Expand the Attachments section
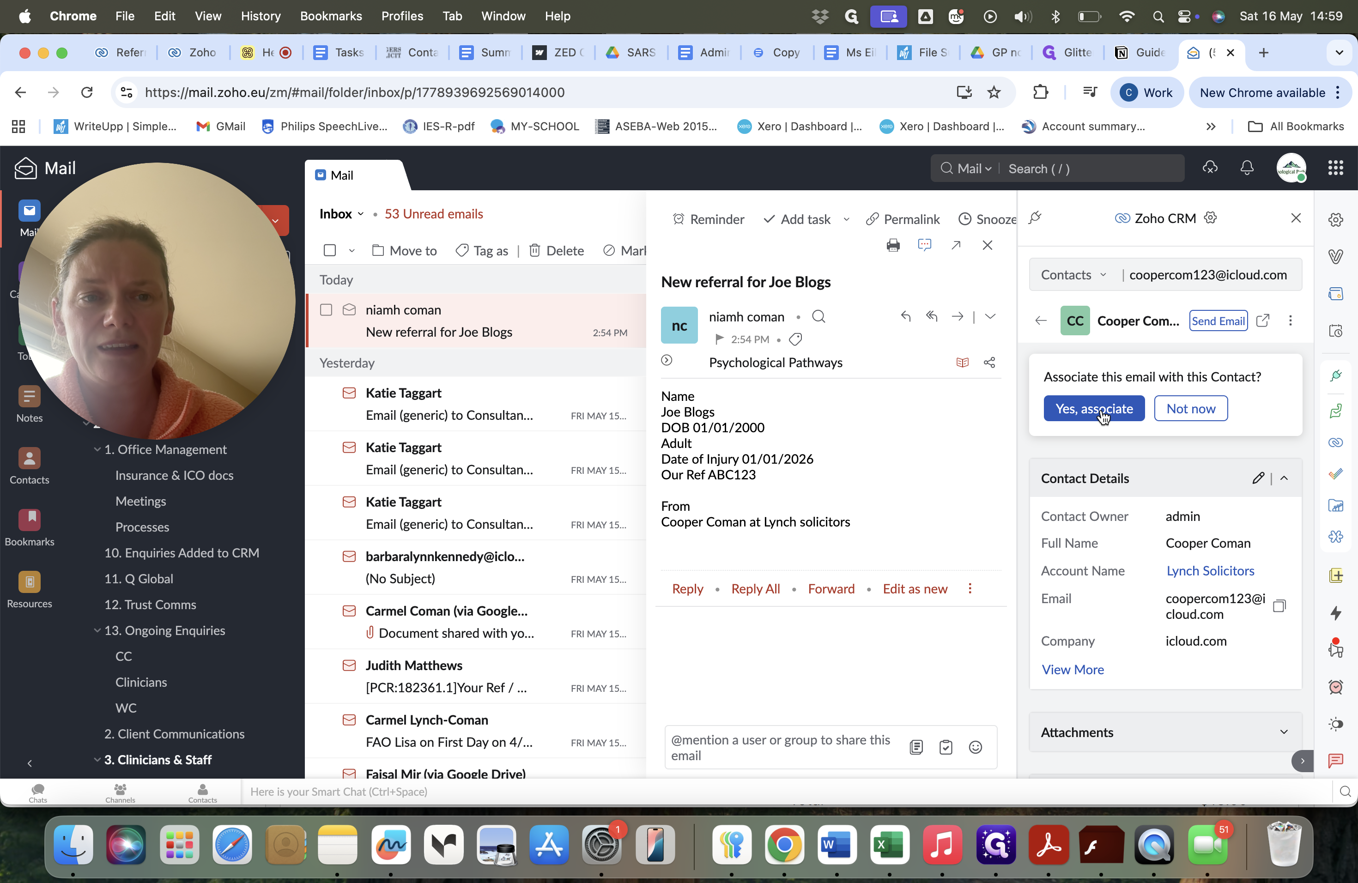 click(x=1284, y=732)
